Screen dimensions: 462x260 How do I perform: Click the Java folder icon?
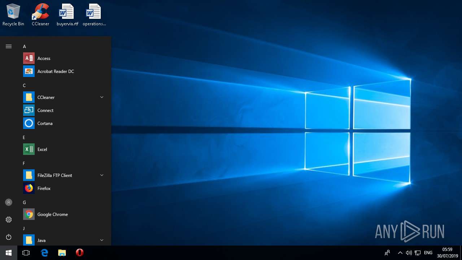click(29, 240)
